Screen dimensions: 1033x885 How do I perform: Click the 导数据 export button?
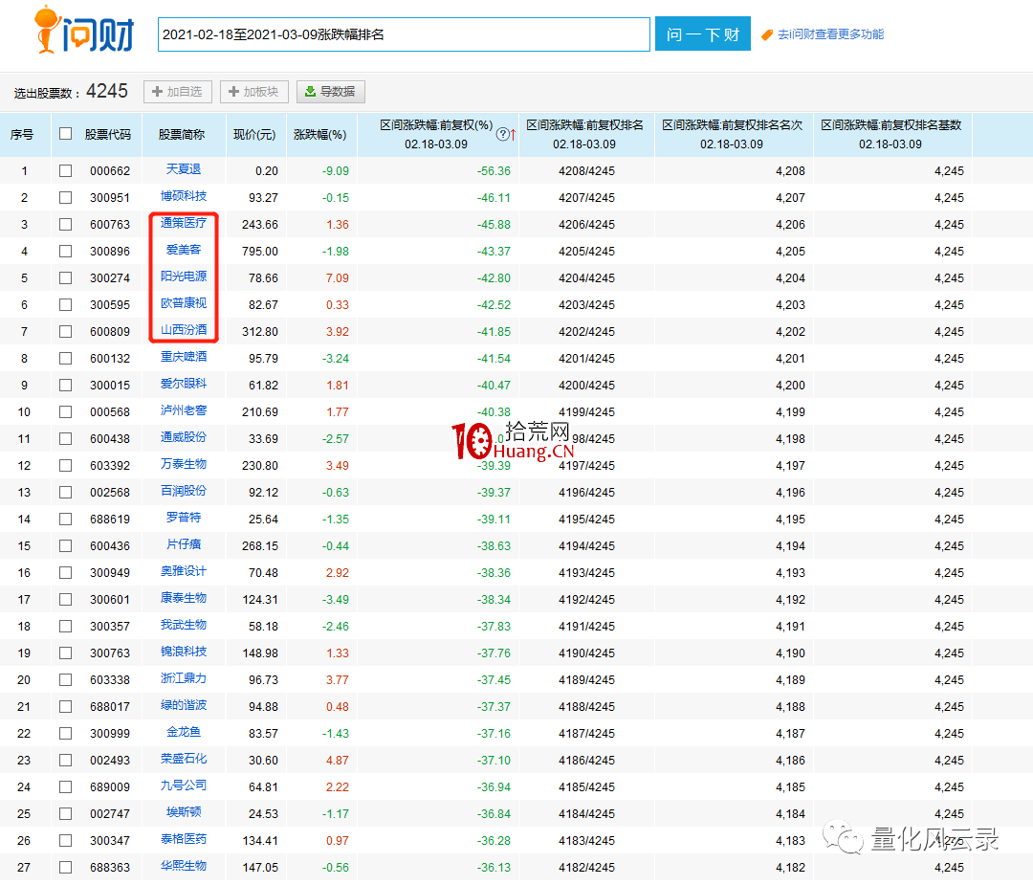point(330,92)
